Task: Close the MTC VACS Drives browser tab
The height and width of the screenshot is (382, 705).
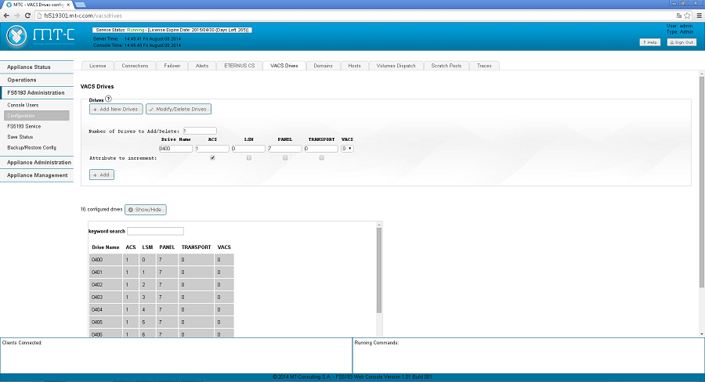Action: tap(68, 5)
